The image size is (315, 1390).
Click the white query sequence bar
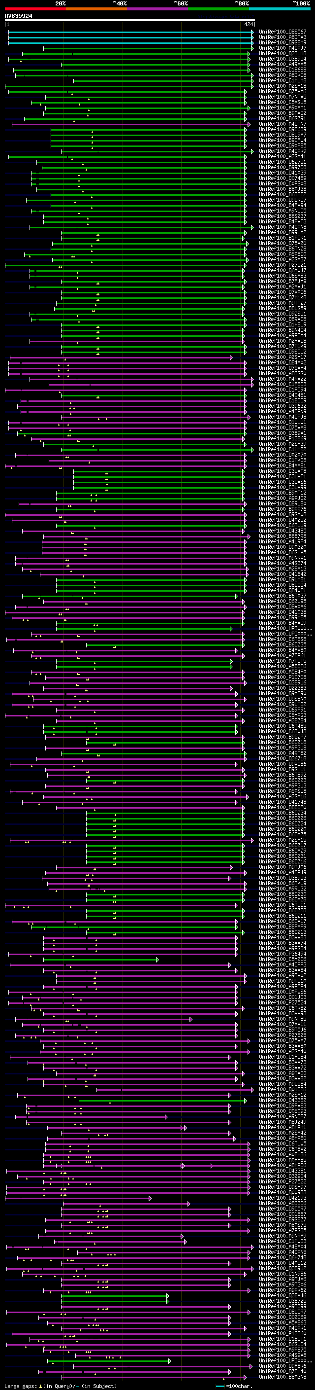(130, 21)
